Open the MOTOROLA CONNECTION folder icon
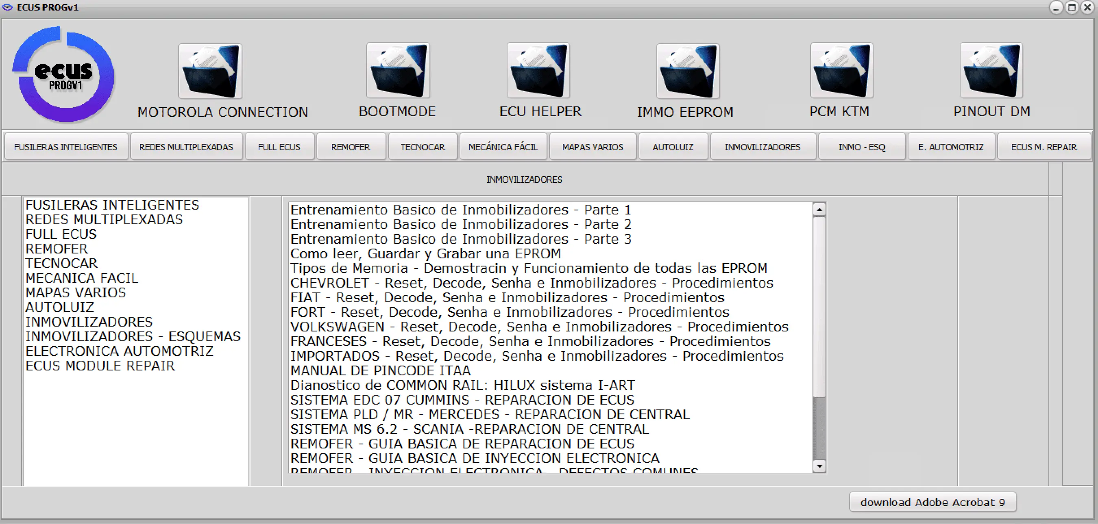Image resolution: width=1098 pixels, height=524 pixels. coord(210,71)
